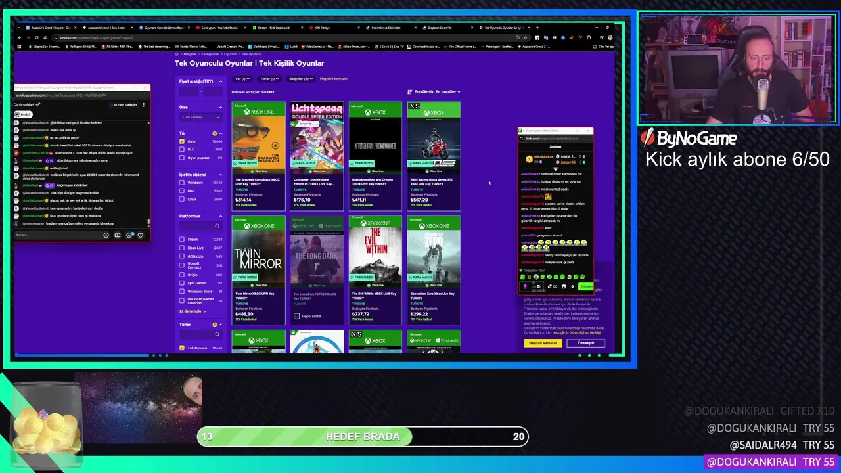Check the Steam platform checkbox
The height and width of the screenshot is (473, 841).
[x=182, y=239]
